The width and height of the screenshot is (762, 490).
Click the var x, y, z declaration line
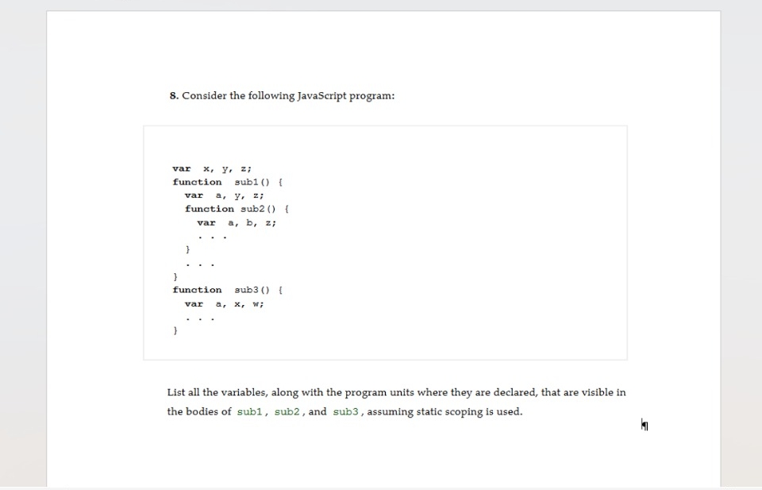(210, 168)
